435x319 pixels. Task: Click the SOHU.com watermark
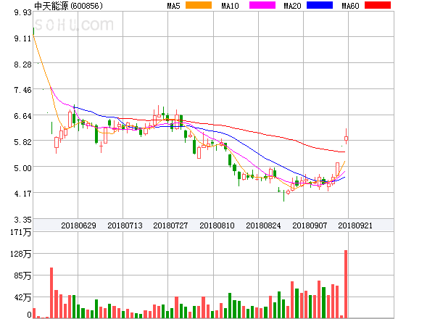pos(72,26)
